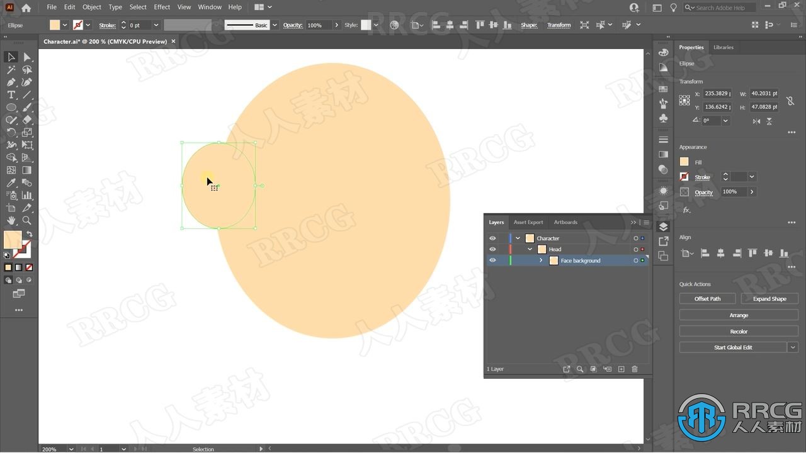The image size is (806, 453).
Task: Select the Free Transform tool
Action: point(27,145)
